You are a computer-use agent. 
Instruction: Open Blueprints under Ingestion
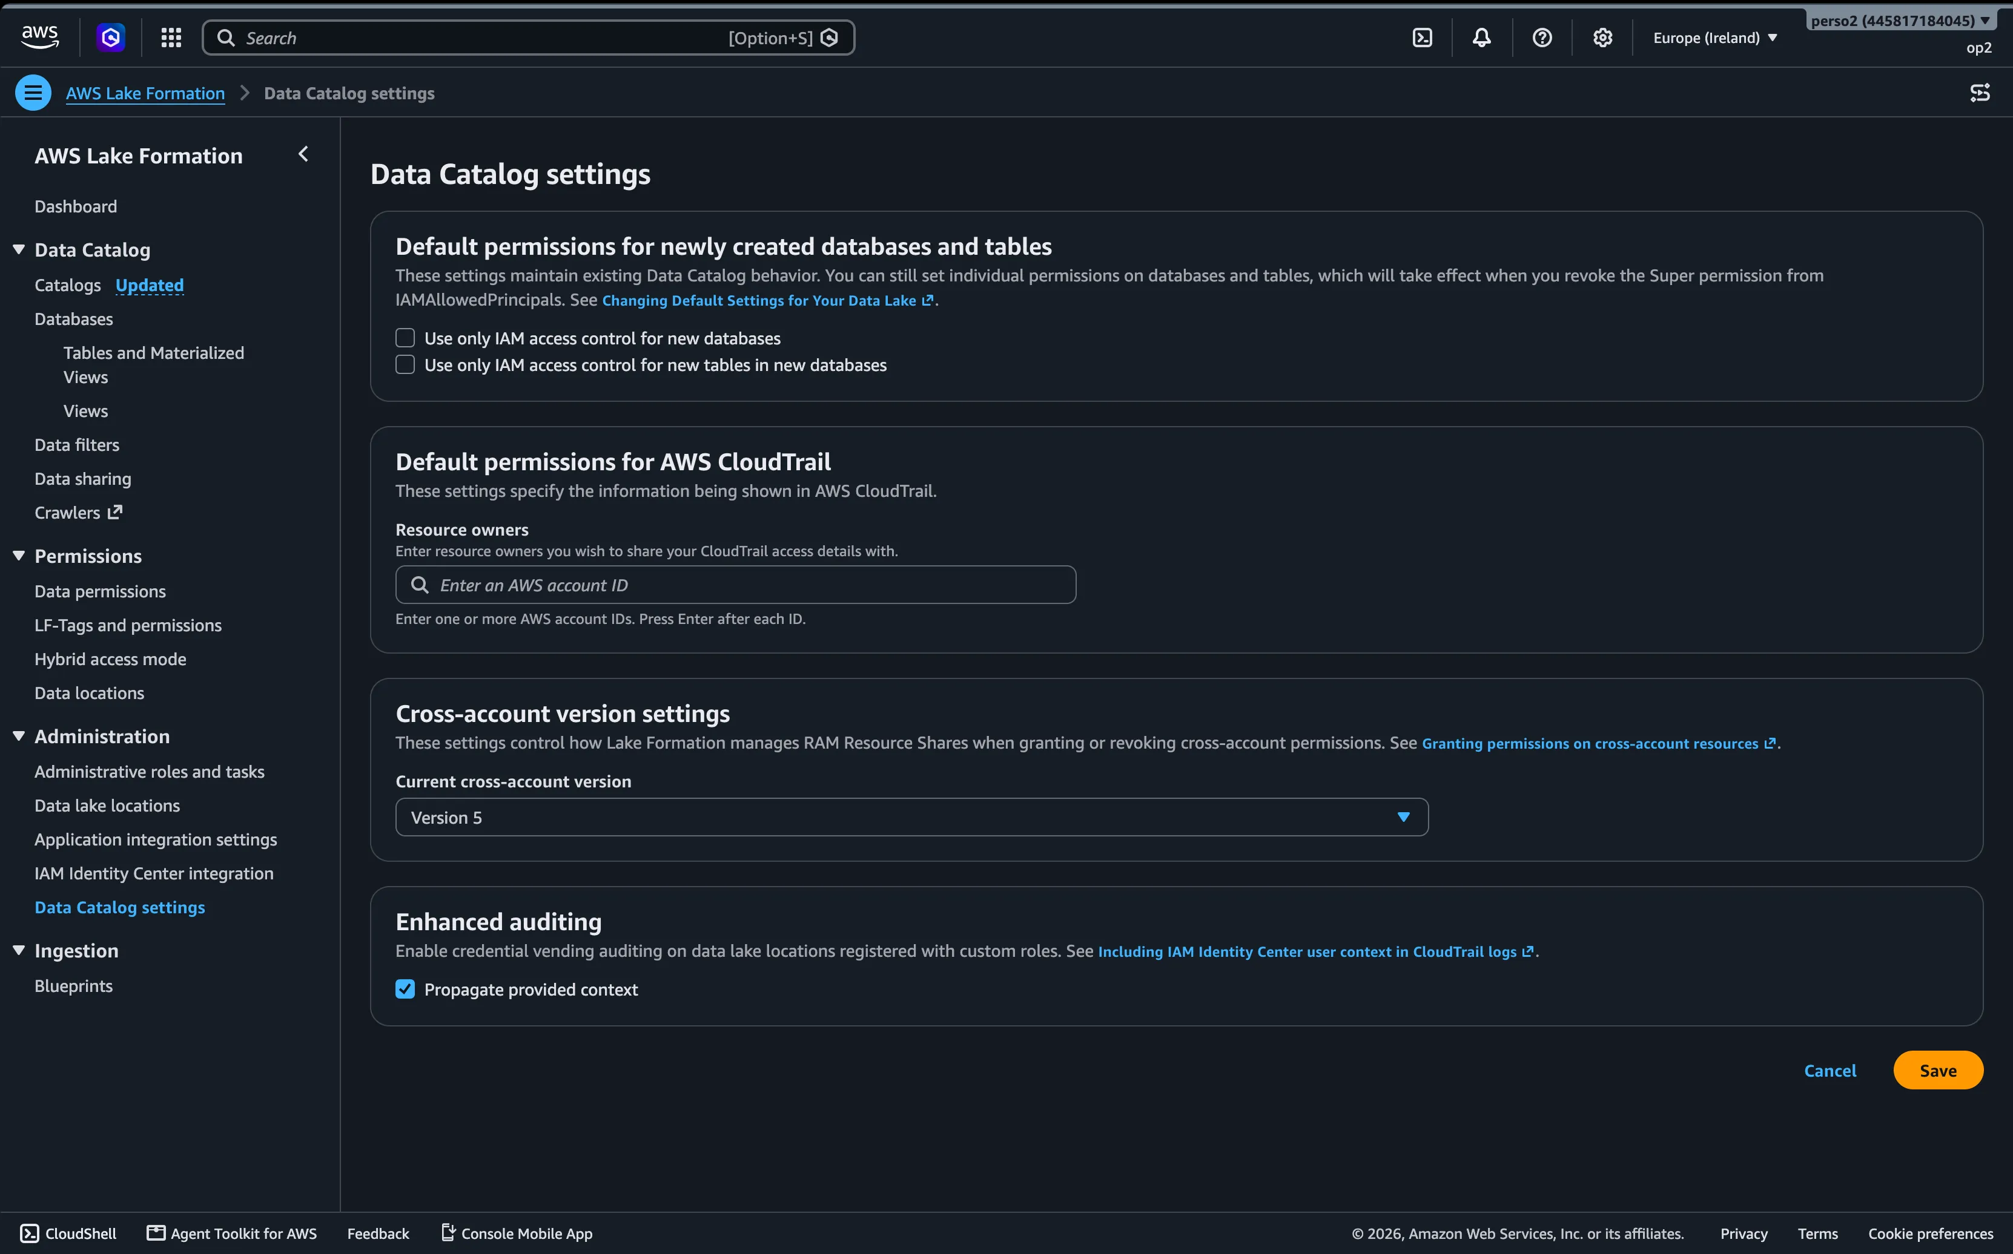[74, 986]
